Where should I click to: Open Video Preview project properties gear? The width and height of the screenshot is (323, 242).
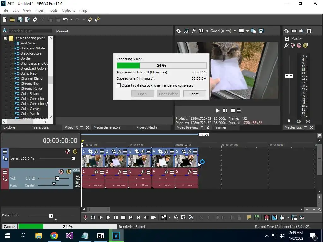point(179,31)
